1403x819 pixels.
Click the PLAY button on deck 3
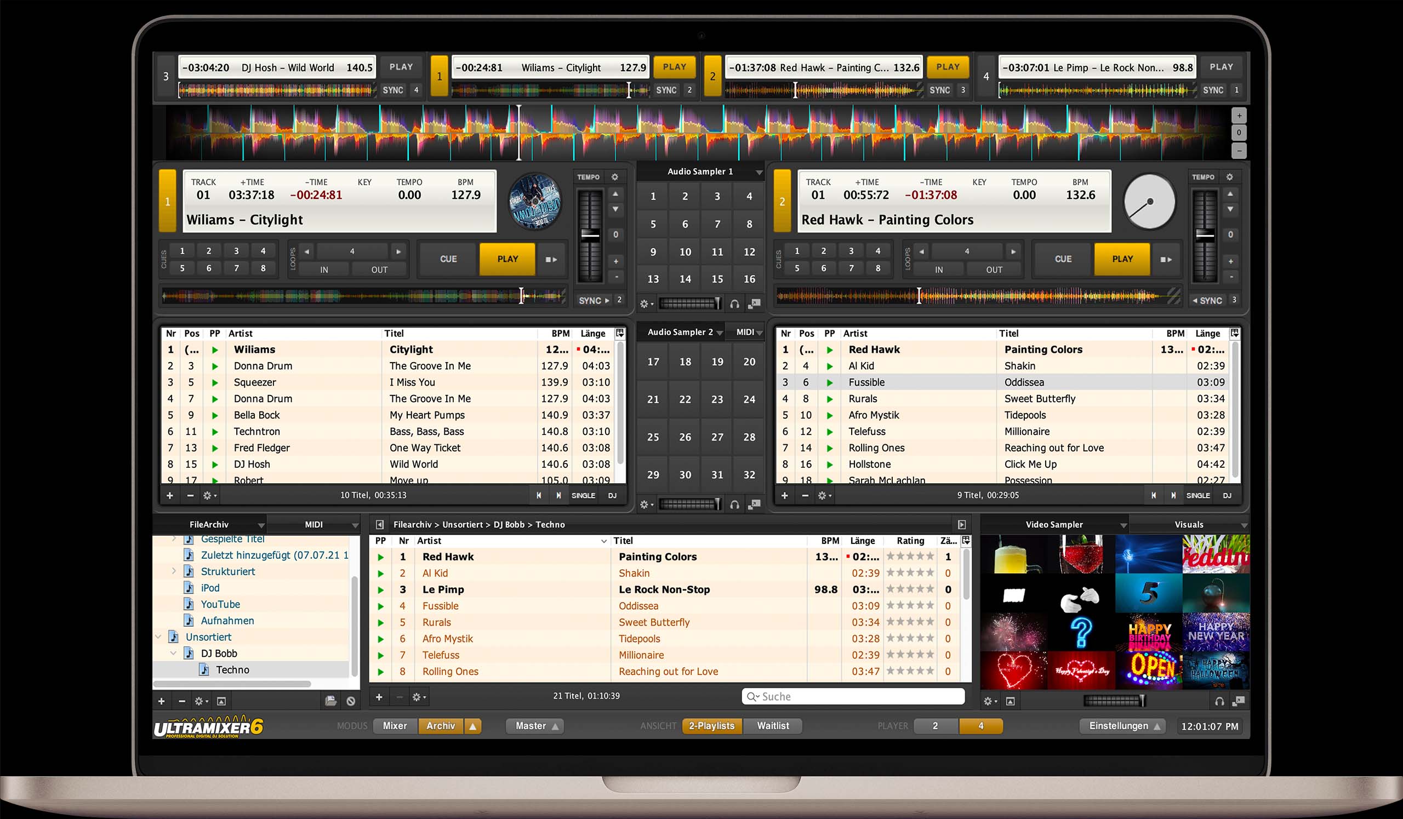[403, 66]
